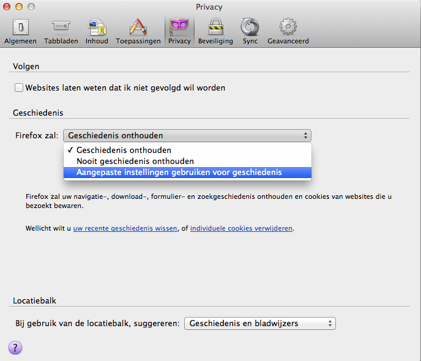Click the green zoom window button
421x361 pixels.
pos(31,7)
